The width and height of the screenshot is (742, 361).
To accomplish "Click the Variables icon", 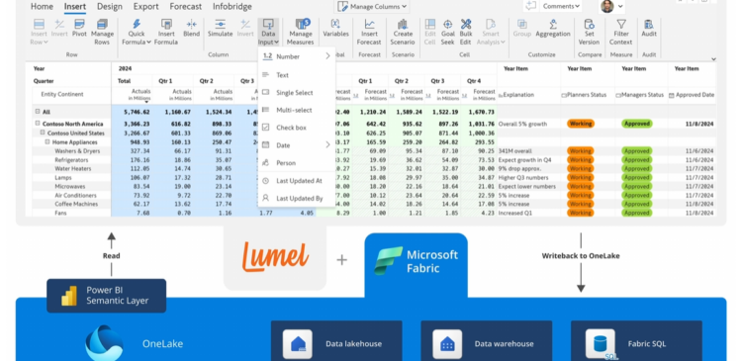I will click(335, 24).
